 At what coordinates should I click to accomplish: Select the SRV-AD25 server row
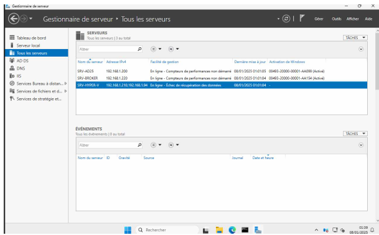(x=222, y=71)
